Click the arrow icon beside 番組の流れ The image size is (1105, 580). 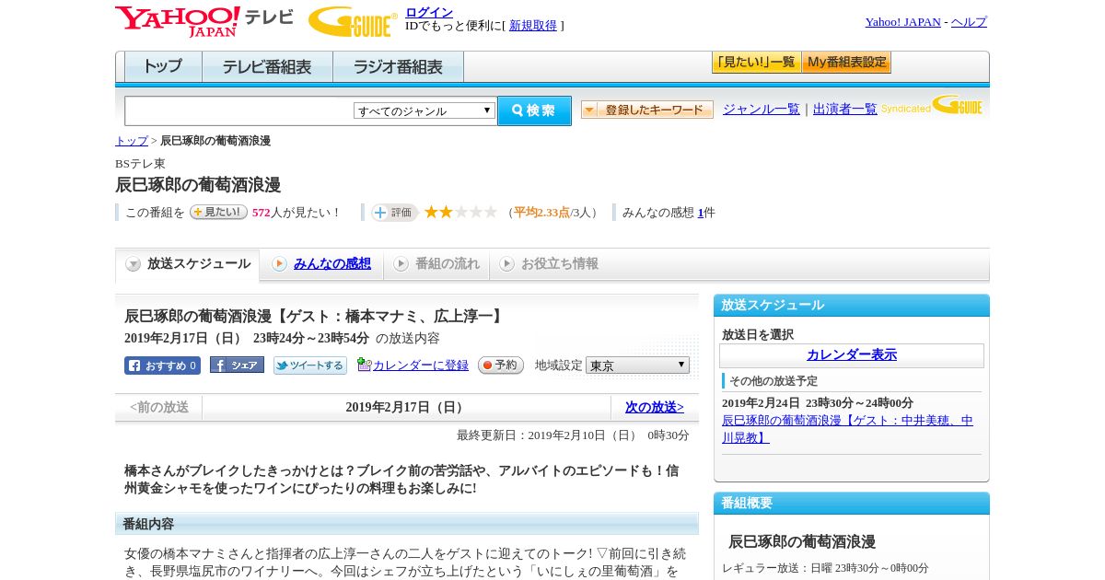click(401, 264)
